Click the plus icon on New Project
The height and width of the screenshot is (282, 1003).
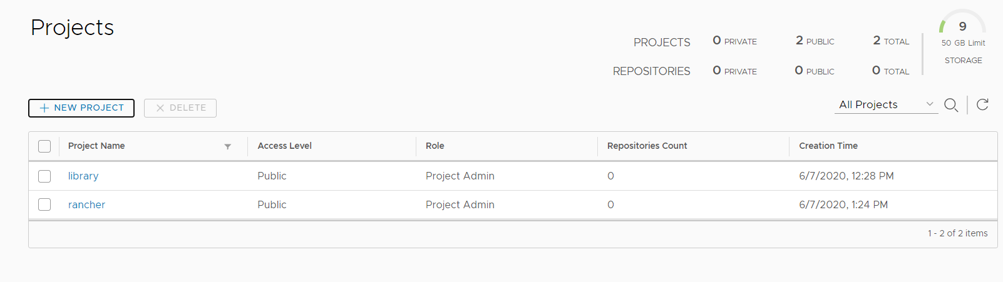coord(44,108)
